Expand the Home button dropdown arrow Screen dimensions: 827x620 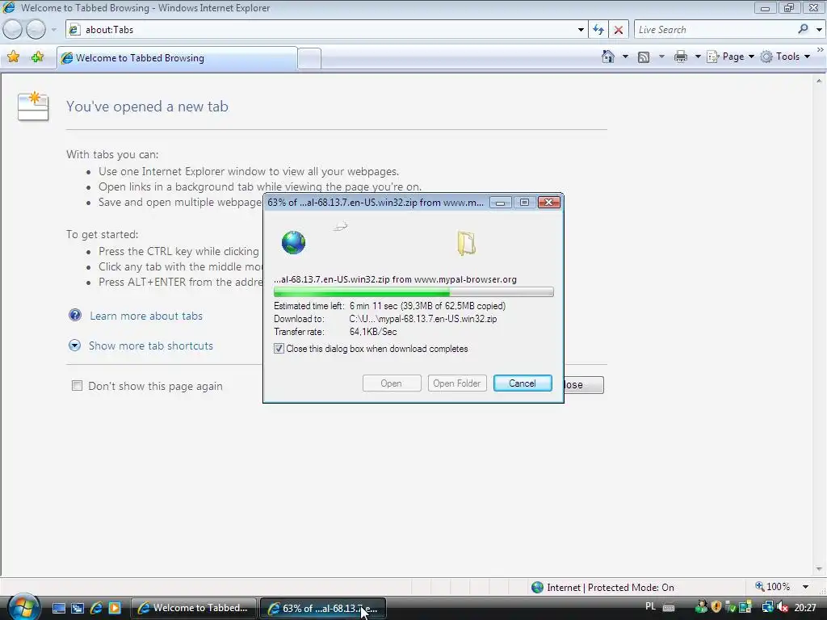pyautogui.click(x=626, y=57)
